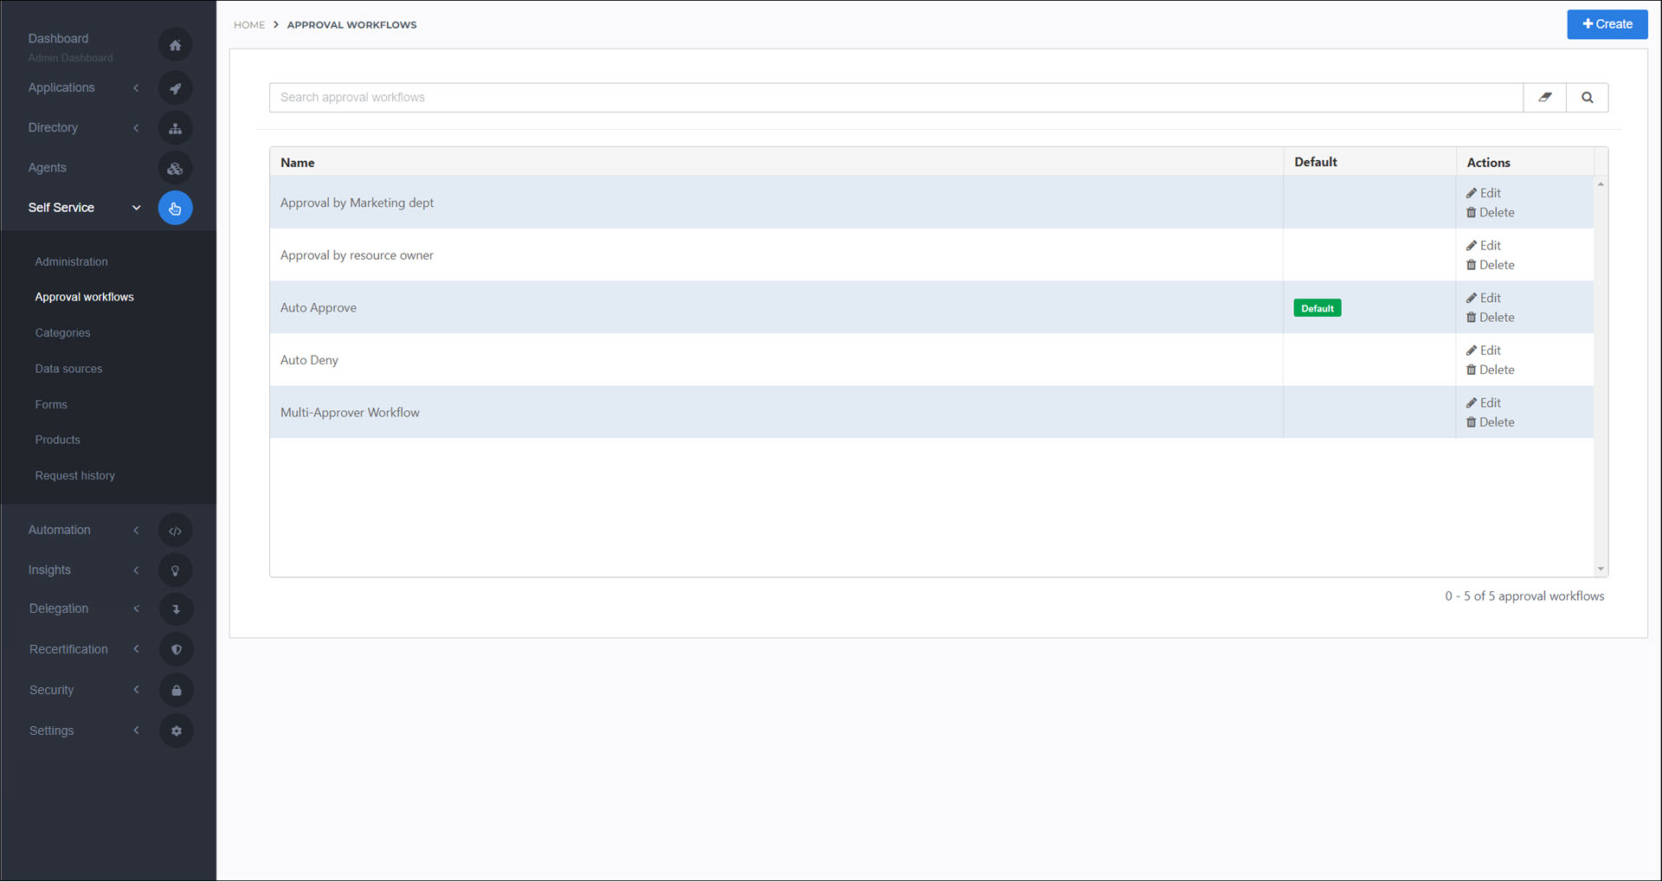Screen dimensions: 1662x882
Task: Select the Applications rocket icon
Action: click(176, 87)
